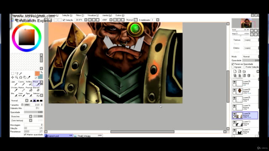The width and height of the screenshot is (269, 151).
Task: Open the (Sem textura) brush texture dropdown
Action: (21, 120)
